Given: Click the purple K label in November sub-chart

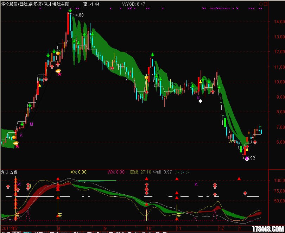Looking at the screenshot, I should (x=196, y=184).
